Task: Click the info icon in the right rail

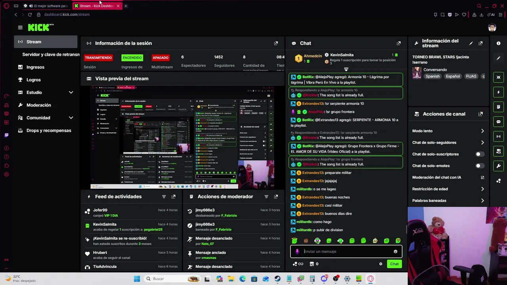Action: [x=499, y=43]
